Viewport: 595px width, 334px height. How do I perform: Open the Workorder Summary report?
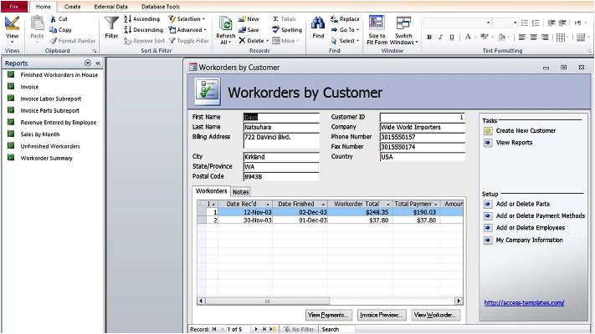click(46, 158)
